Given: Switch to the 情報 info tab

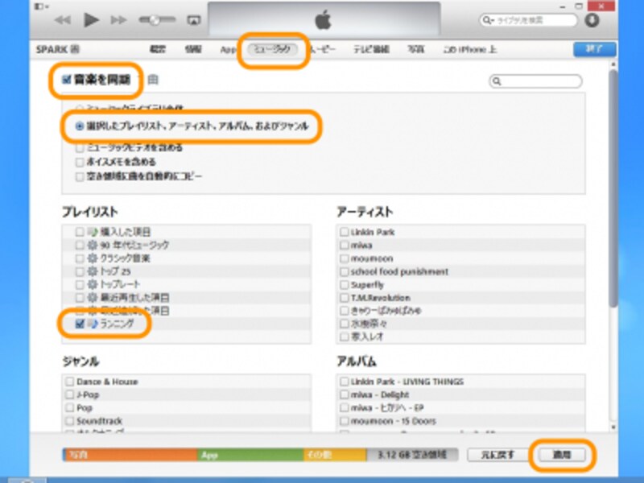Looking at the screenshot, I should tap(193, 49).
